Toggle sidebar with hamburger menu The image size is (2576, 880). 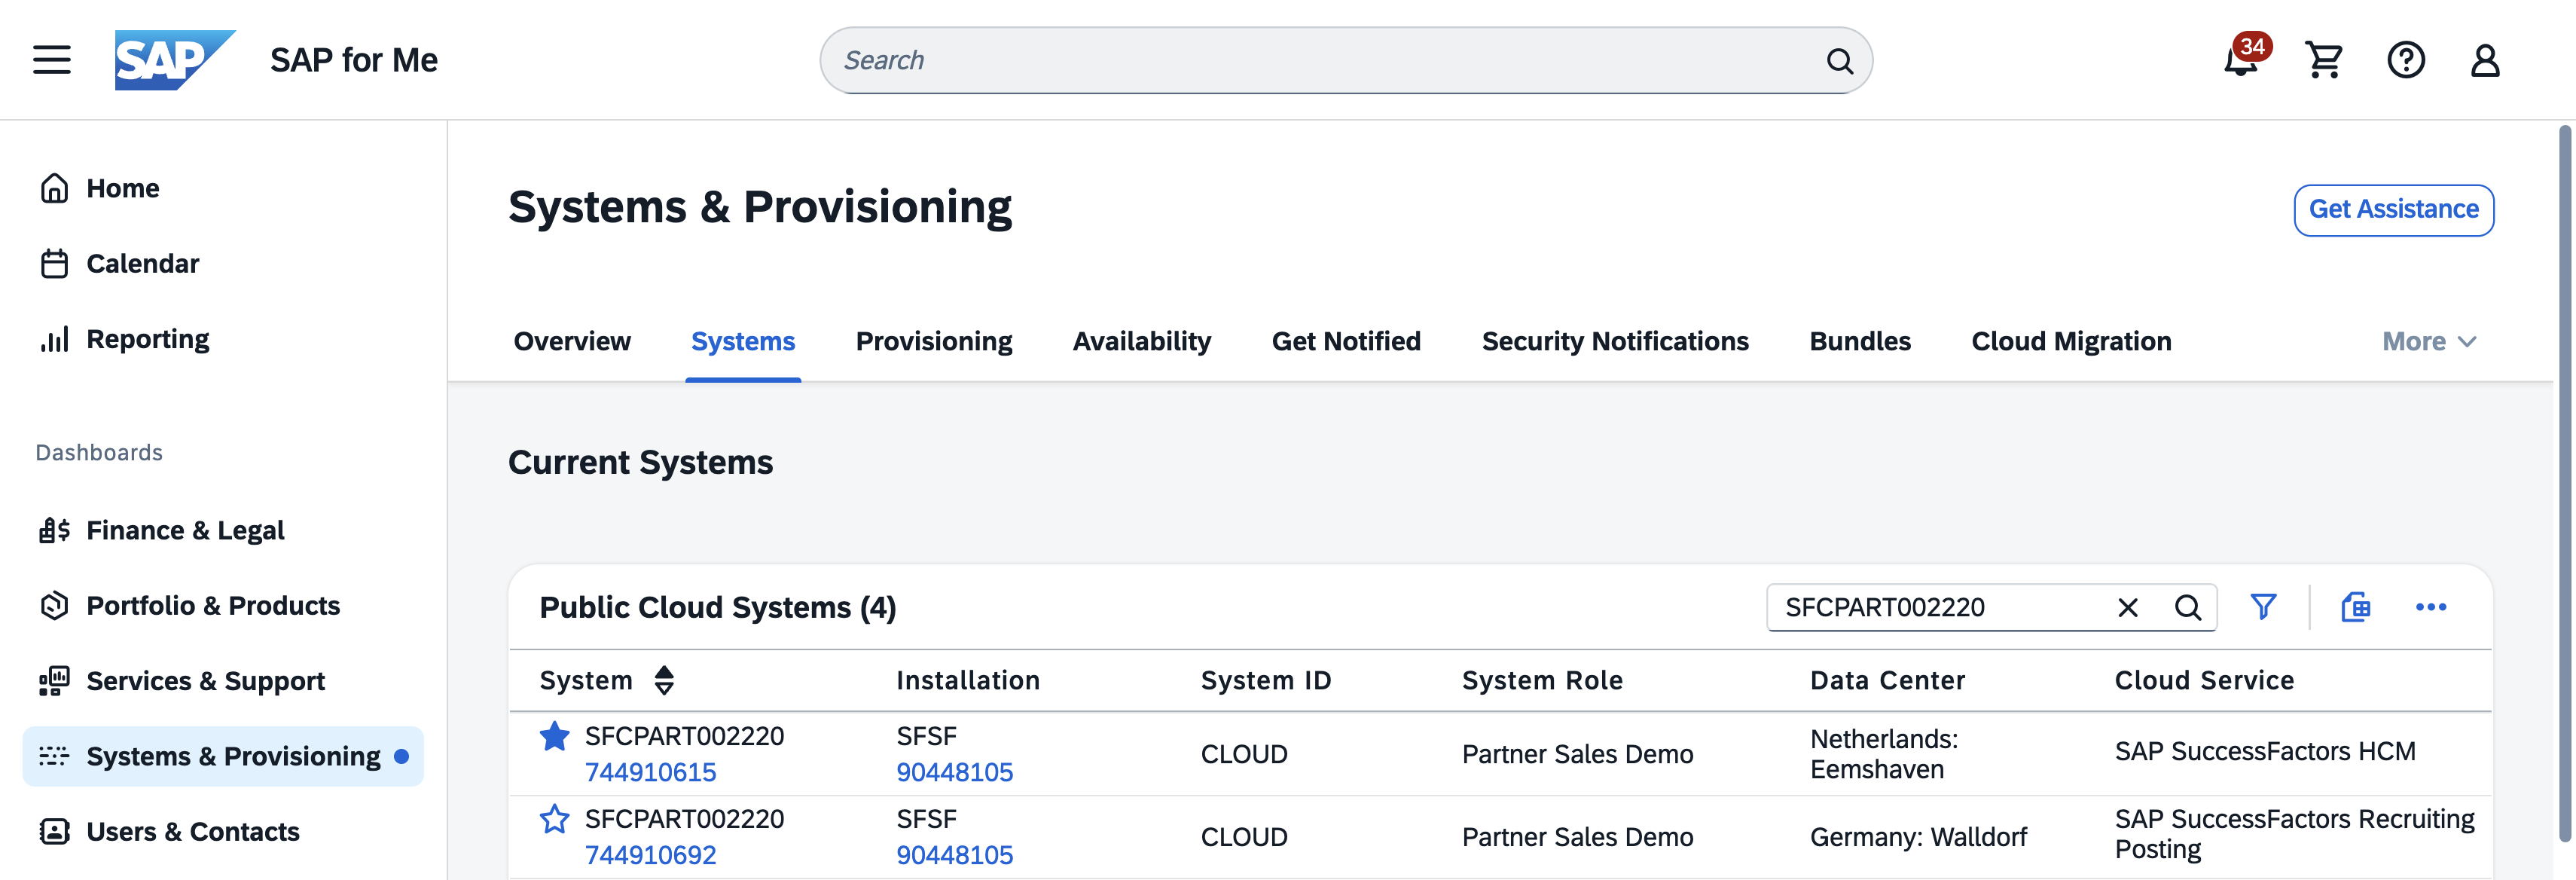[50, 59]
